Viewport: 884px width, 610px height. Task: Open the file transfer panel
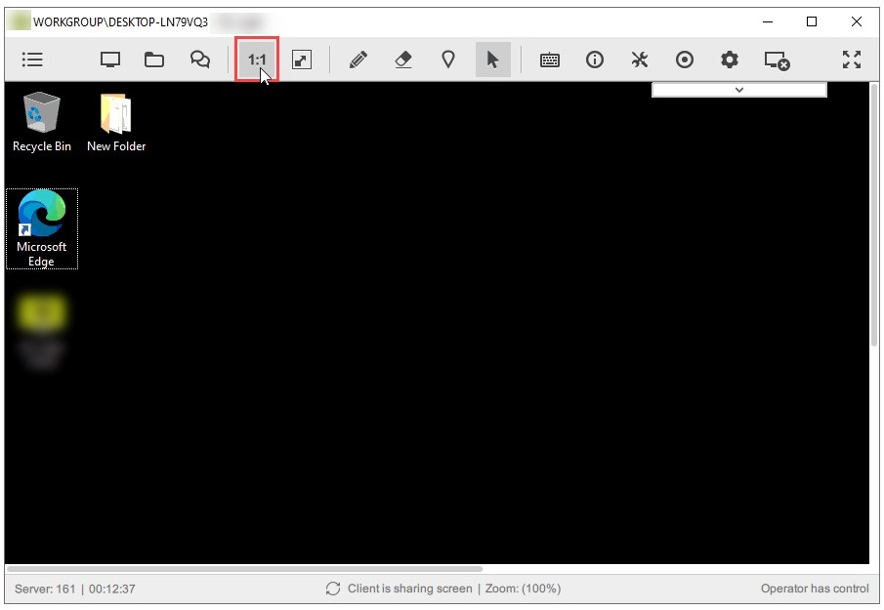[154, 60]
